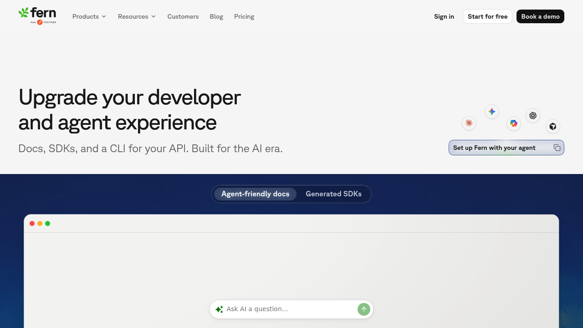Click the OpenAI knot agent icon
Screen dimensions: 583x328
533,116
